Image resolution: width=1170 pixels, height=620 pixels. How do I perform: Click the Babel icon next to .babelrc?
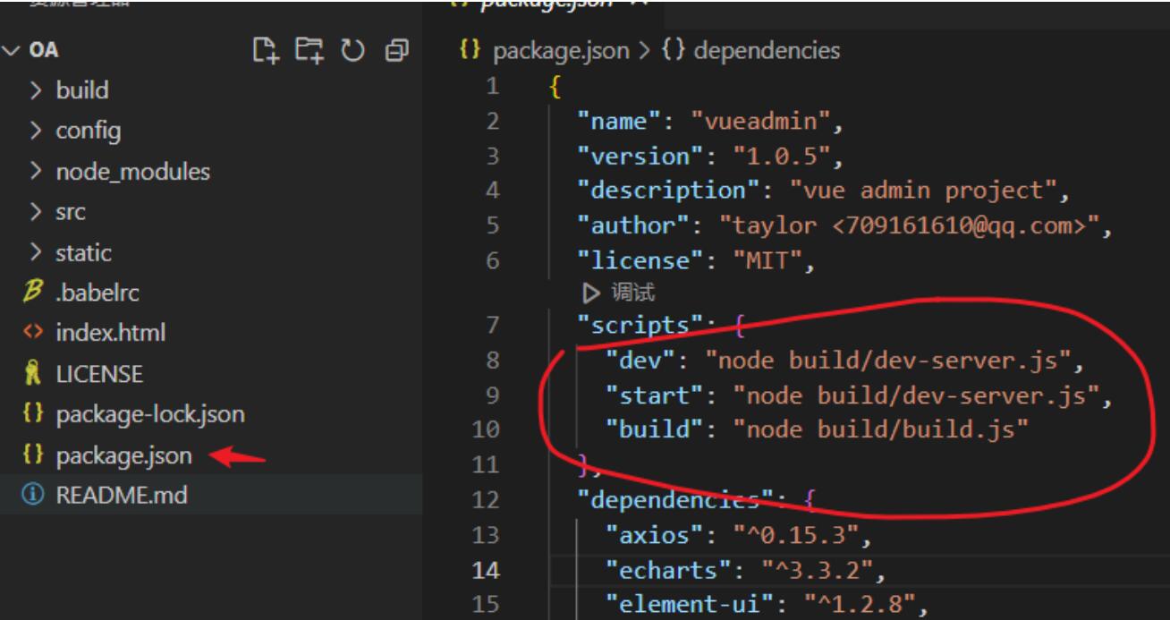click(28, 293)
